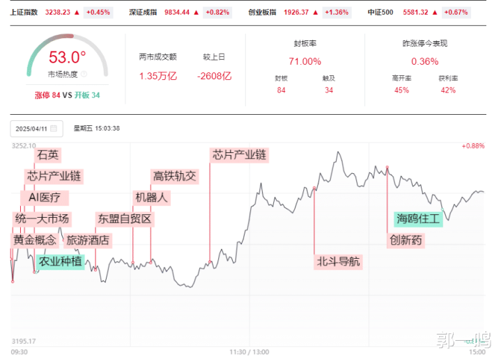Screen dimensions: 501x361
Task: Click the 创新药 sector tag
Action: click(x=406, y=241)
